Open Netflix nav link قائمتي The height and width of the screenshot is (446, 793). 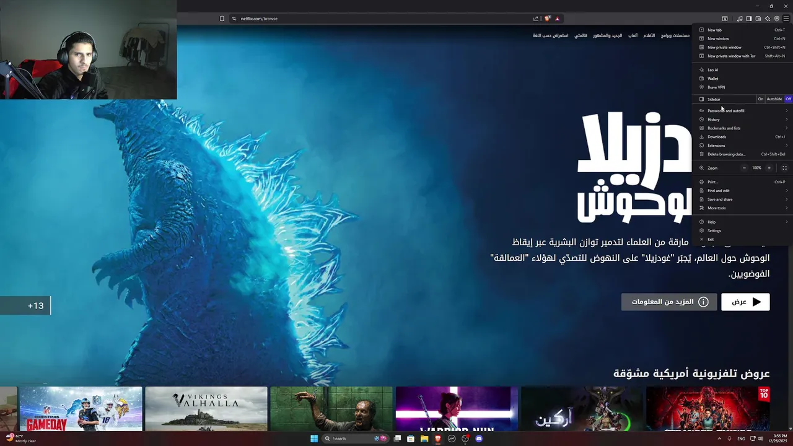(581, 35)
